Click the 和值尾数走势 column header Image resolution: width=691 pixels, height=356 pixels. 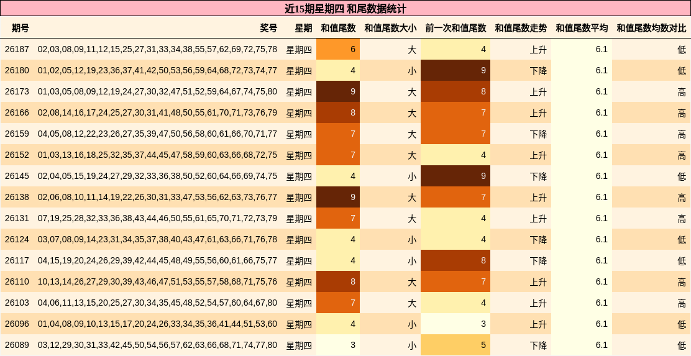pos(521,28)
